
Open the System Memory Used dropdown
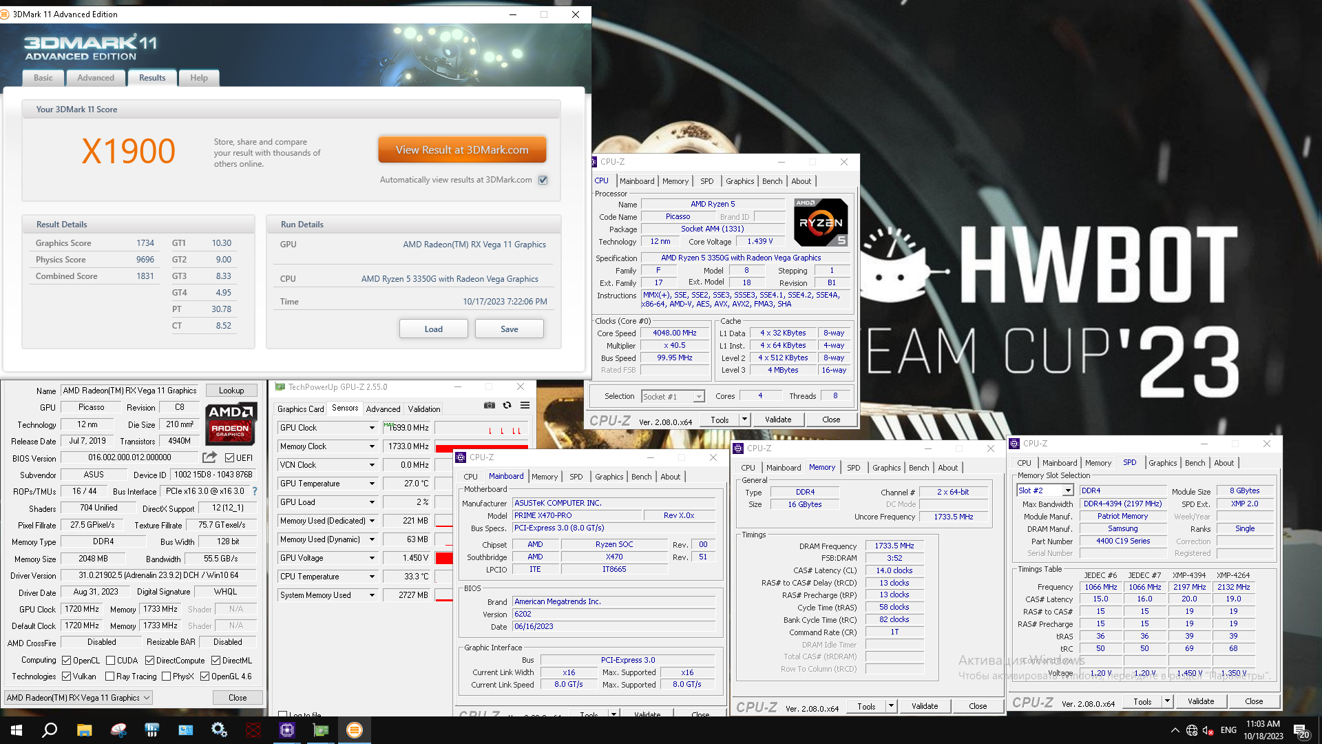[x=372, y=595]
